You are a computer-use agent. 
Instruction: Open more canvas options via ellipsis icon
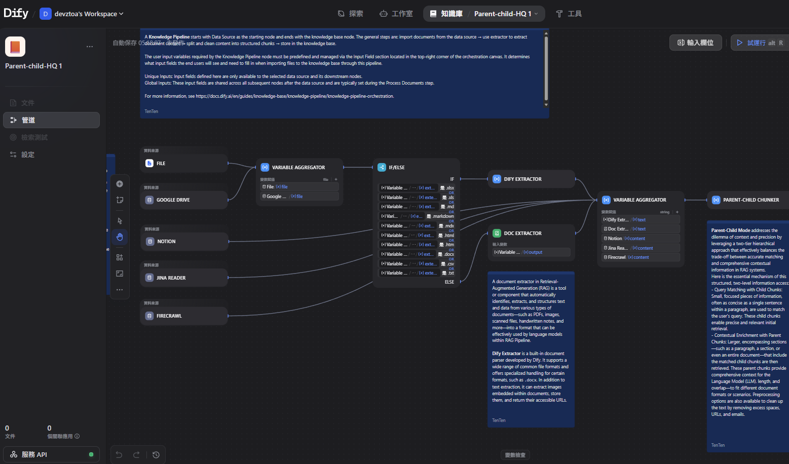tap(120, 290)
